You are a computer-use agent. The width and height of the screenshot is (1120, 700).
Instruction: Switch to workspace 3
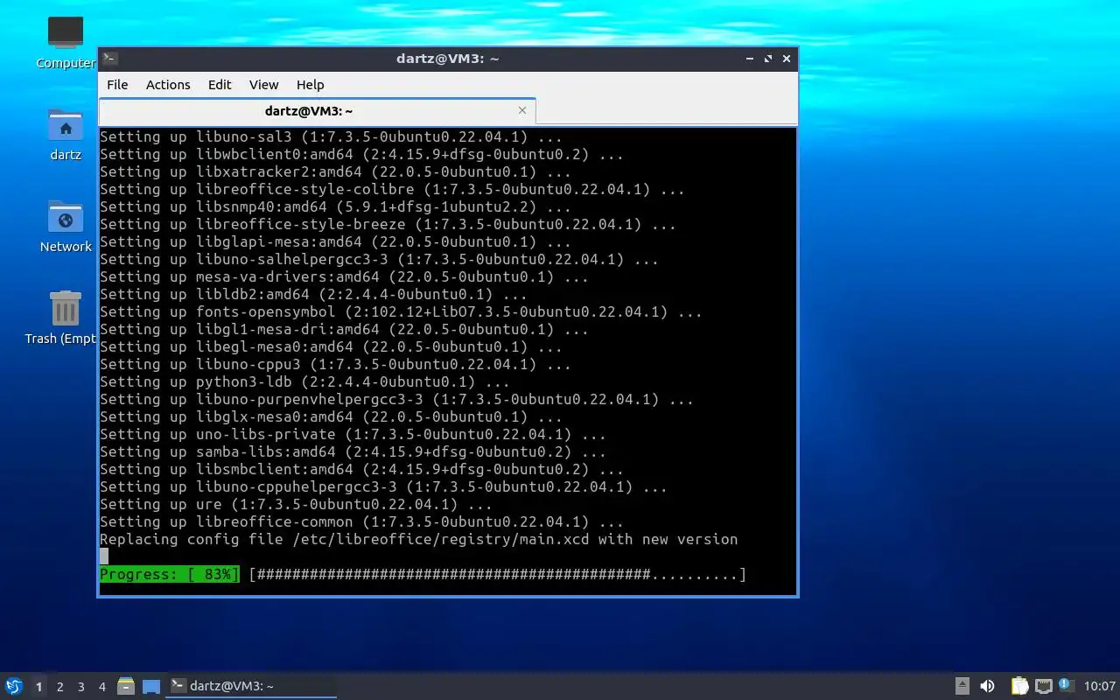coord(80,687)
